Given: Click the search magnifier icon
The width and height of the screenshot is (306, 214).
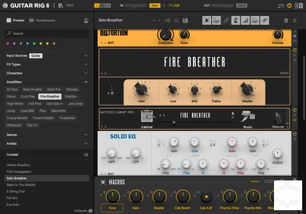Looking at the screenshot, I should click(x=9, y=34).
